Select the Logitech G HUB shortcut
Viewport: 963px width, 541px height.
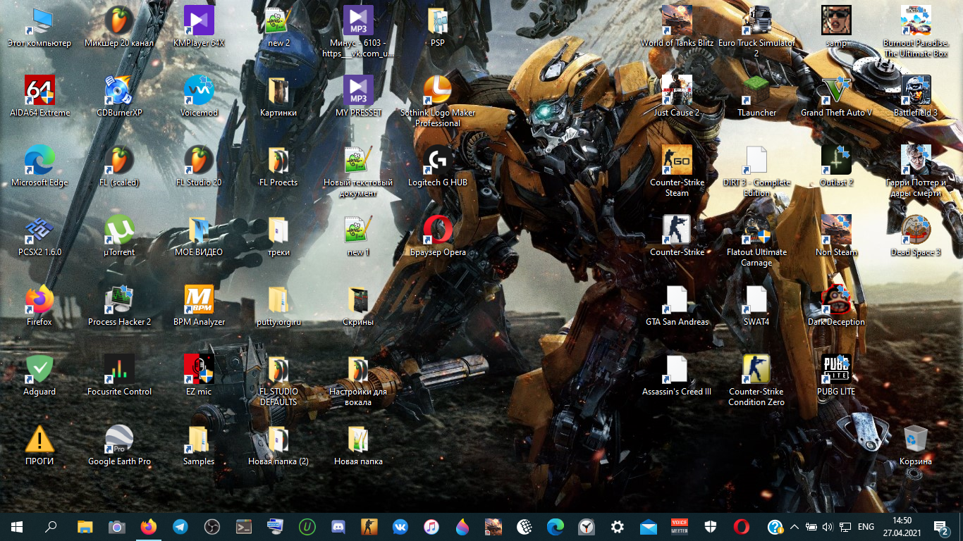[x=438, y=161]
